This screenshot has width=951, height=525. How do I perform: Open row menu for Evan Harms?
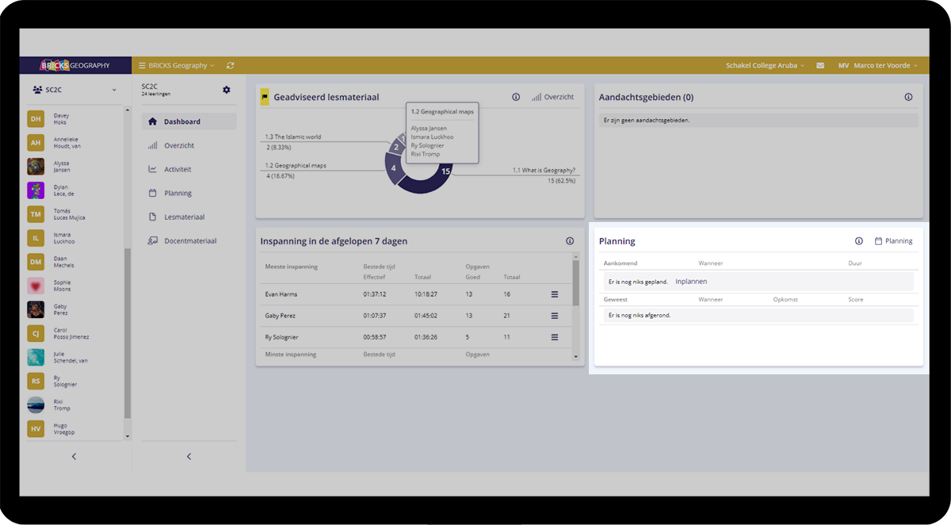pyautogui.click(x=554, y=294)
